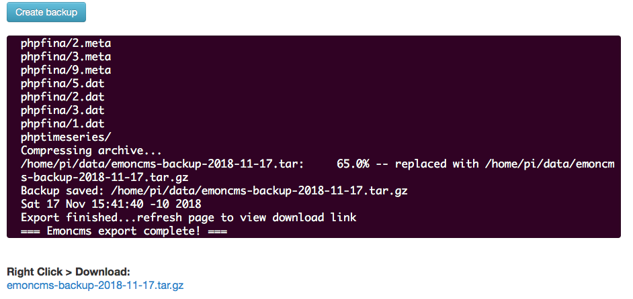Click the phpfina/5.dat log line

pos(62,83)
